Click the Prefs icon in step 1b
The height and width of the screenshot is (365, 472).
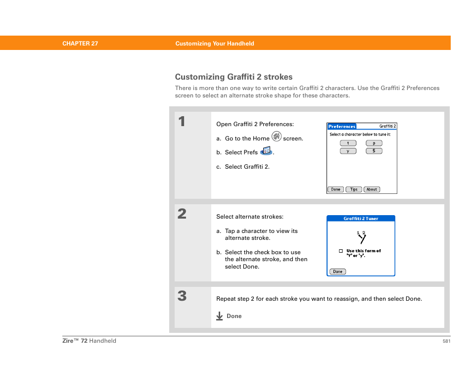(x=266, y=151)
